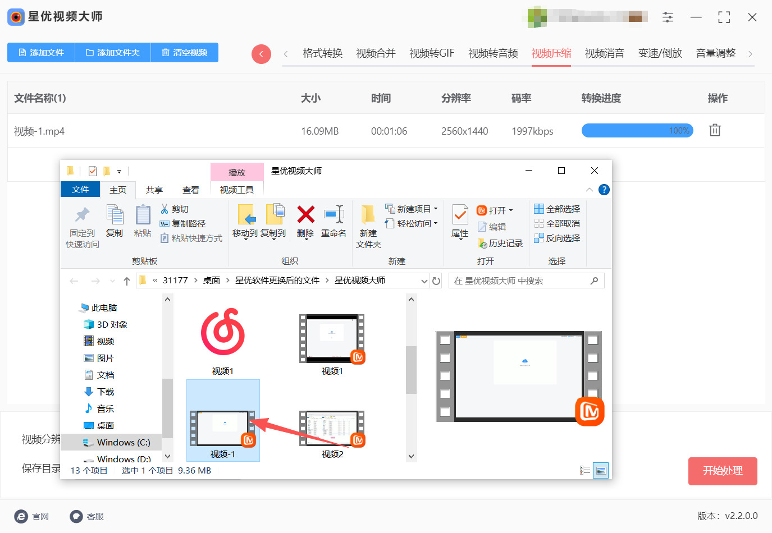Switch to the 主页 ribbon tab
The image size is (772, 533).
118,190
